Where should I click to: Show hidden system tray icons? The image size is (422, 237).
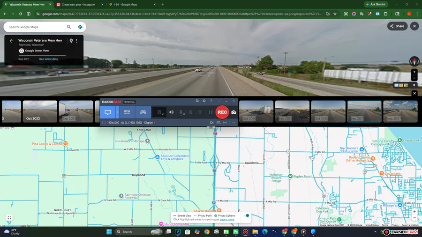(x=375, y=232)
